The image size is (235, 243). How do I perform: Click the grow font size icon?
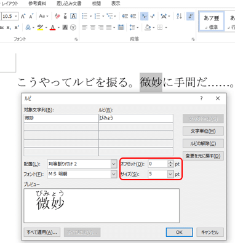[x=23, y=16]
